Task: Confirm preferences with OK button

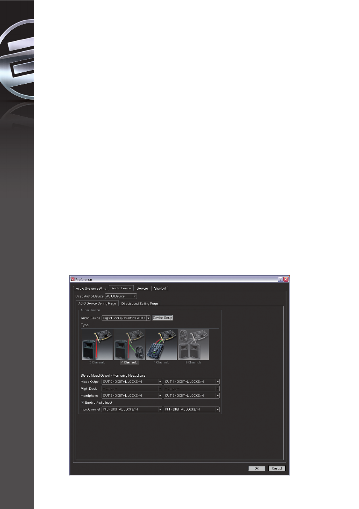Action: click(x=257, y=468)
